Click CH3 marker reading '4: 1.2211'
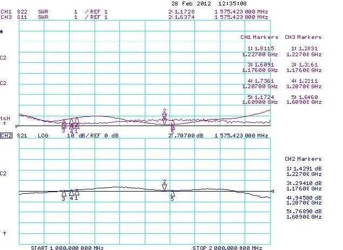This screenshot has width=343, height=250. (305, 81)
